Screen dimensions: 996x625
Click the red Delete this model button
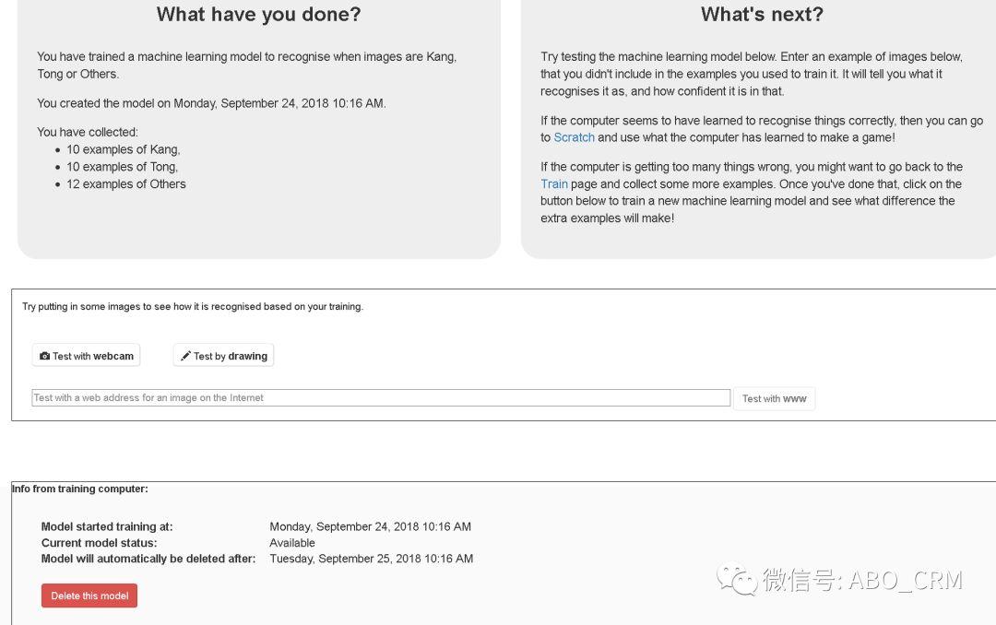tap(89, 596)
